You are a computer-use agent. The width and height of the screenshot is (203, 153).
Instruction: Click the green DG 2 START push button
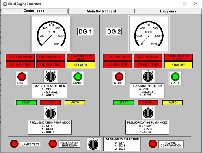(x=175, y=76)
